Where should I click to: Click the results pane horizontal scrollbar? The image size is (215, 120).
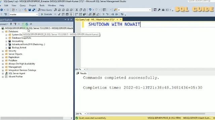click(x=147, y=114)
